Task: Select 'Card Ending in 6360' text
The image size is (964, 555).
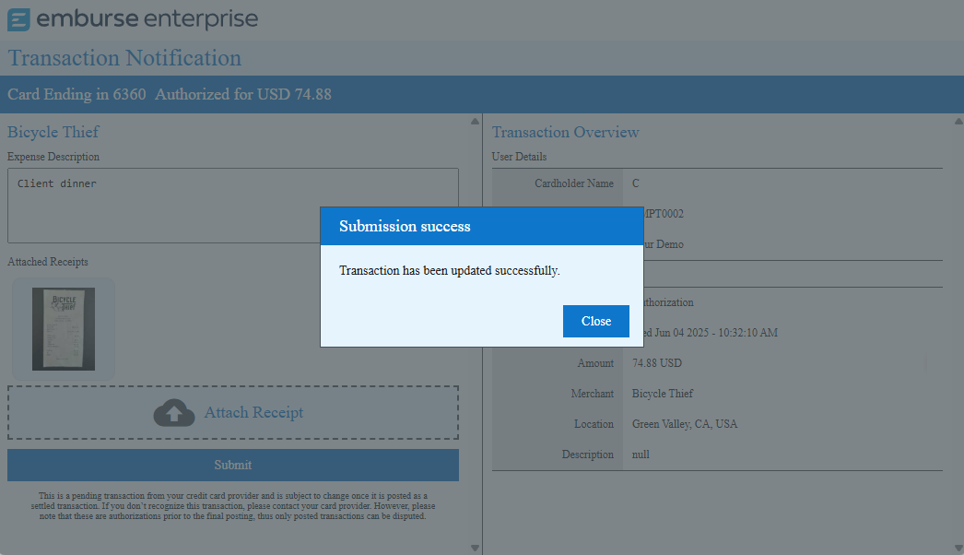Action: click(x=76, y=94)
